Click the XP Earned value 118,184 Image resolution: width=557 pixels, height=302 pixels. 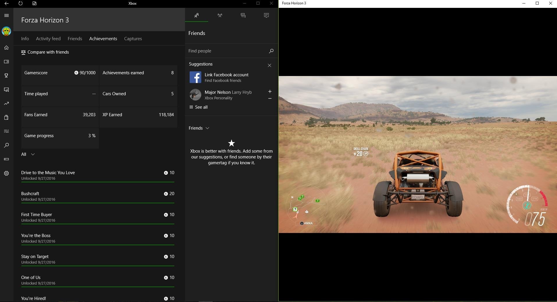tap(166, 115)
